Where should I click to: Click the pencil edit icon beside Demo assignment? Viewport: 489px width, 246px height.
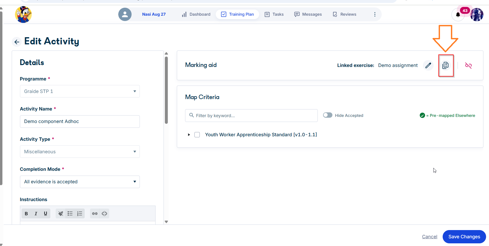click(x=428, y=65)
